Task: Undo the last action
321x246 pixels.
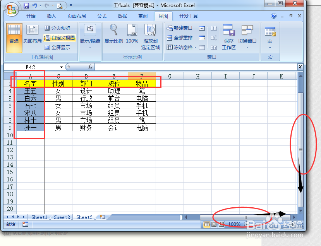Action: pos(34,6)
